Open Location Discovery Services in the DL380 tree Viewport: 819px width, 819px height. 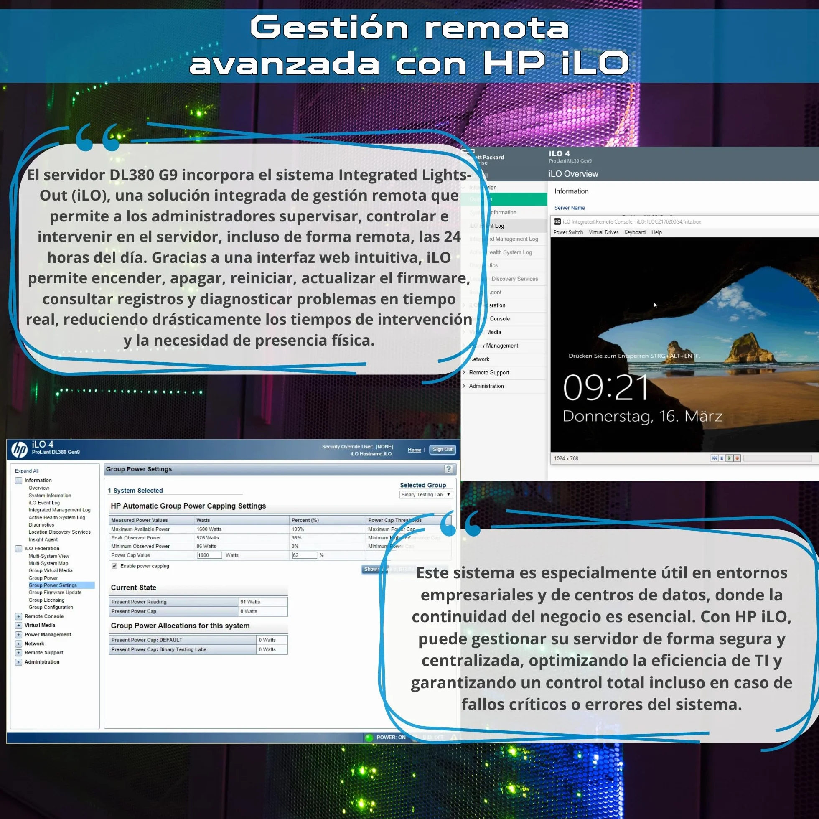point(59,532)
